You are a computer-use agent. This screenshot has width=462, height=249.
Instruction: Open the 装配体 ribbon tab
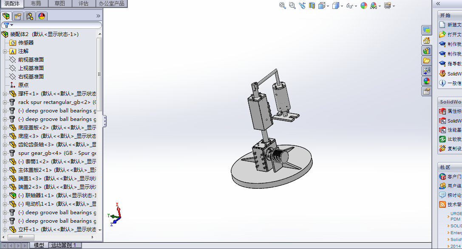click(x=12, y=3)
